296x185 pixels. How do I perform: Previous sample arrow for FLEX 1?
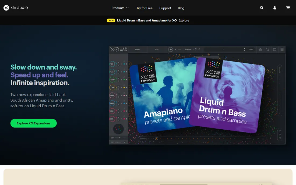[122, 72]
